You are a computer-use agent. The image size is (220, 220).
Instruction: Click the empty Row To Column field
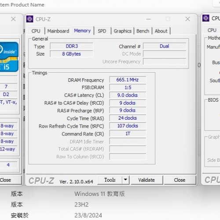coord(128,157)
